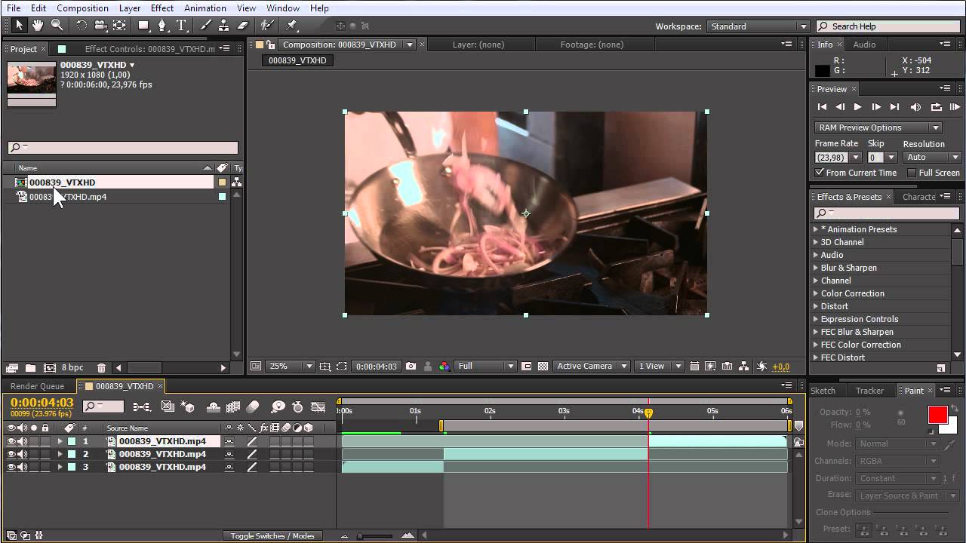Uncheck the From Current Time preview option

pyautogui.click(x=819, y=173)
